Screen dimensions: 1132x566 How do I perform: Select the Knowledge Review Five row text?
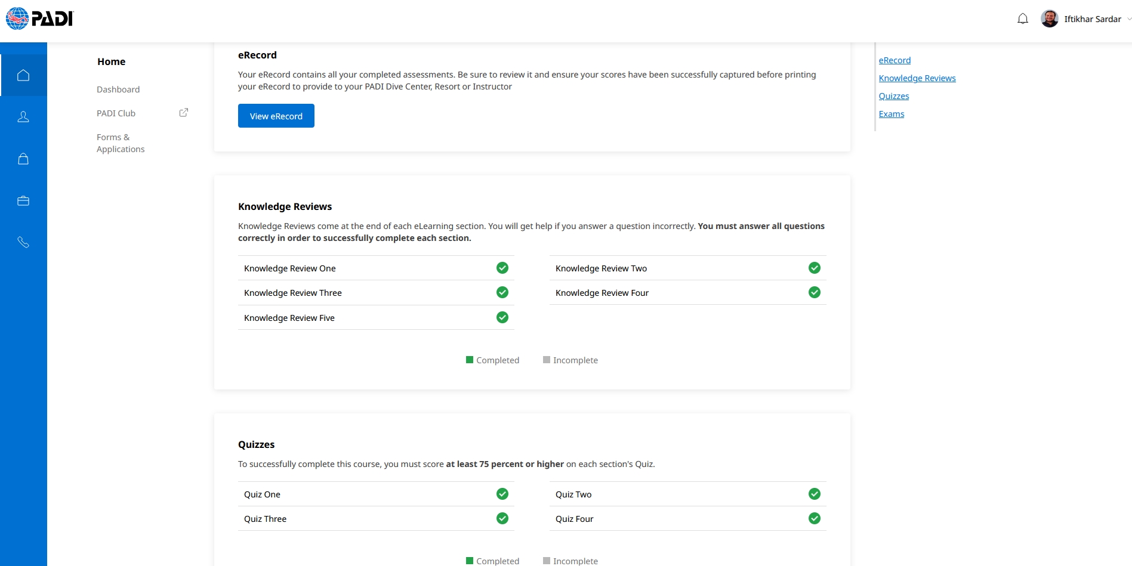[289, 318]
